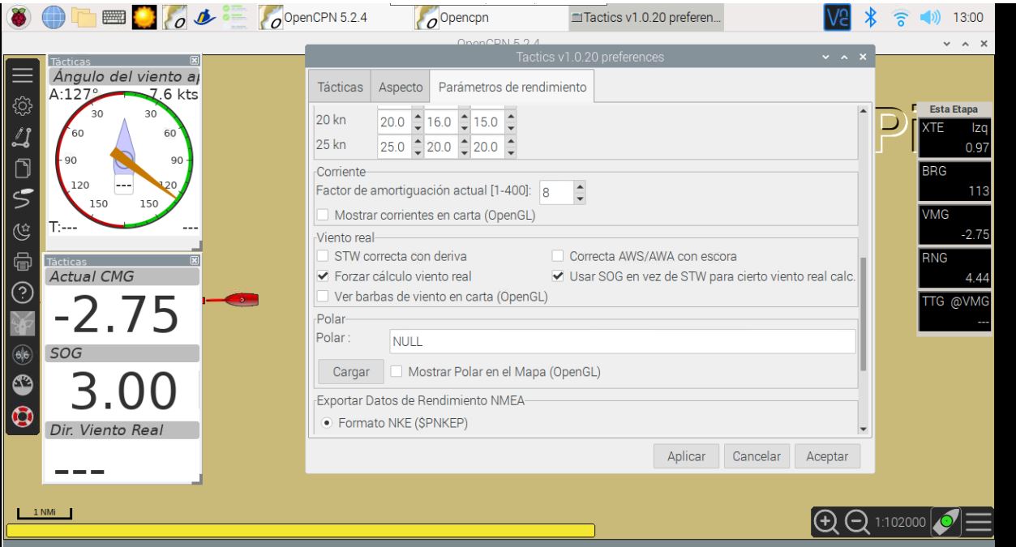Screen dimensions: 1016x547
Task: Click the Actual CMG -2.75 value
Action: click(x=115, y=314)
